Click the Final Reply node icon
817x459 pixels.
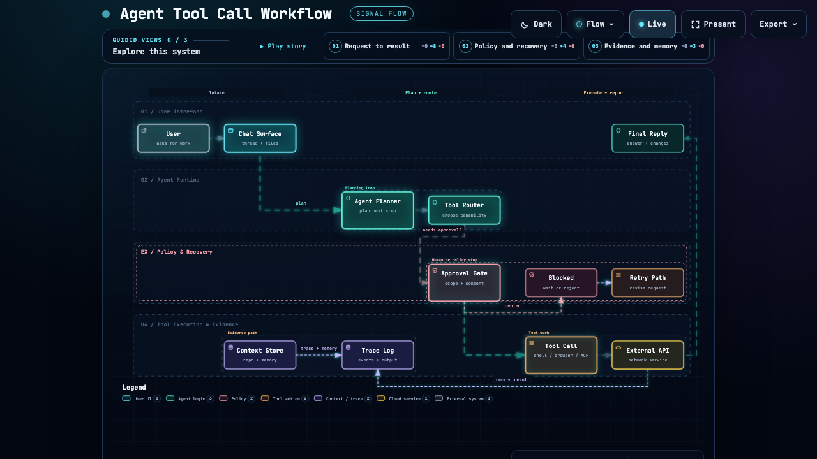[x=618, y=130]
